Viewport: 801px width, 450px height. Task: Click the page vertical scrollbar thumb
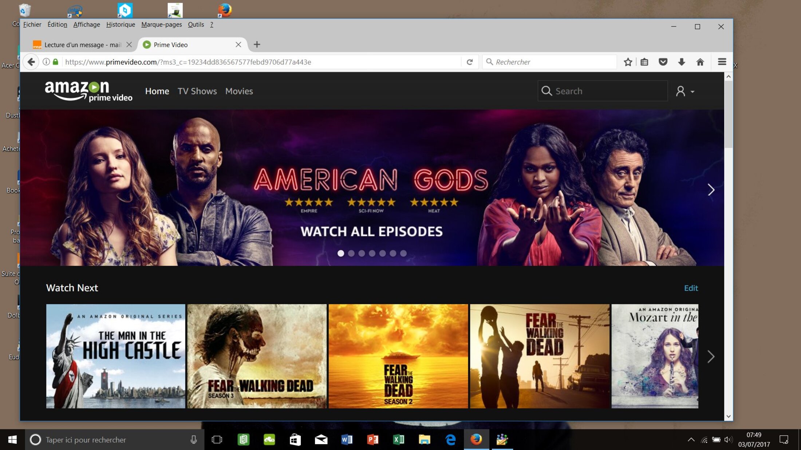(x=728, y=114)
